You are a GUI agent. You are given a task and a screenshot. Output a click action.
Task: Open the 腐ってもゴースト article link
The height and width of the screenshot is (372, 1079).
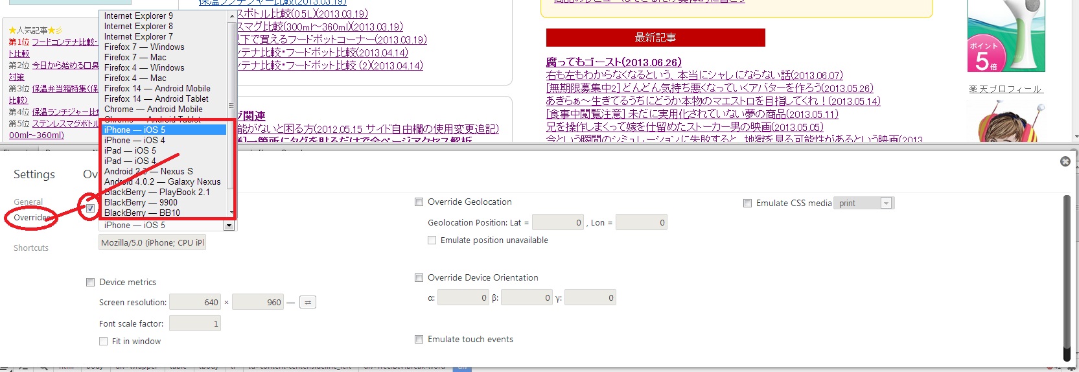point(613,62)
